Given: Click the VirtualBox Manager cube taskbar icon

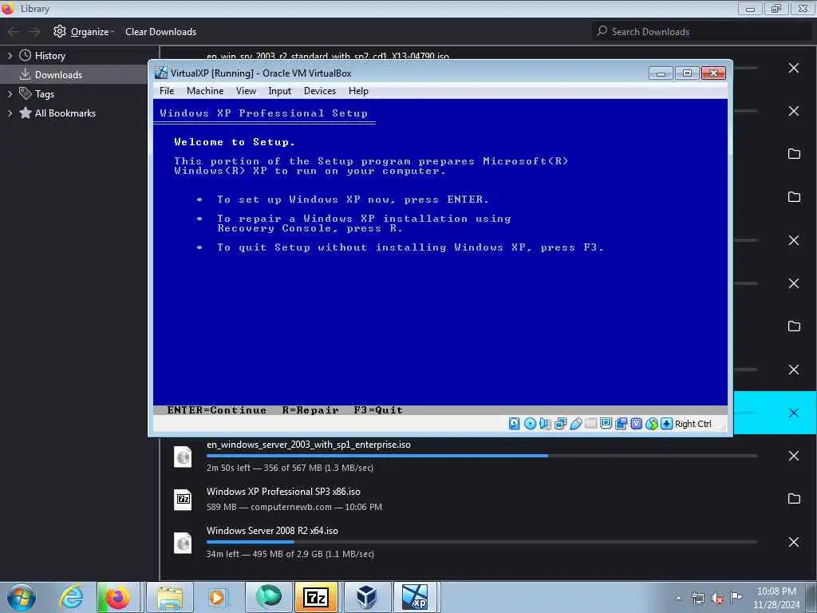Looking at the screenshot, I should 366,597.
